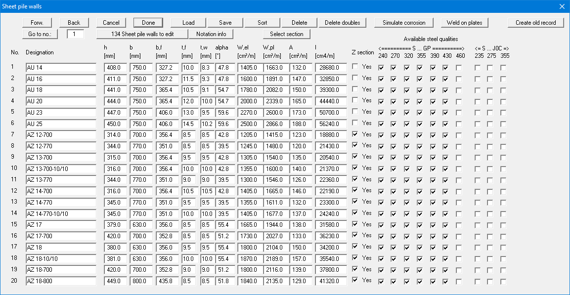This screenshot has height=295, width=570.
Task: Uncheck S 240 GP for AZ 18-800
Action: [381, 282]
